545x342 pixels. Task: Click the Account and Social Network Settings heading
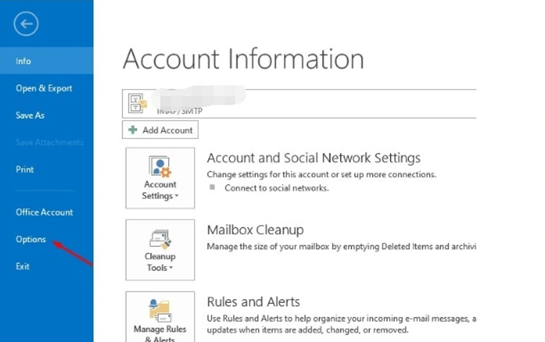coord(313,158)
